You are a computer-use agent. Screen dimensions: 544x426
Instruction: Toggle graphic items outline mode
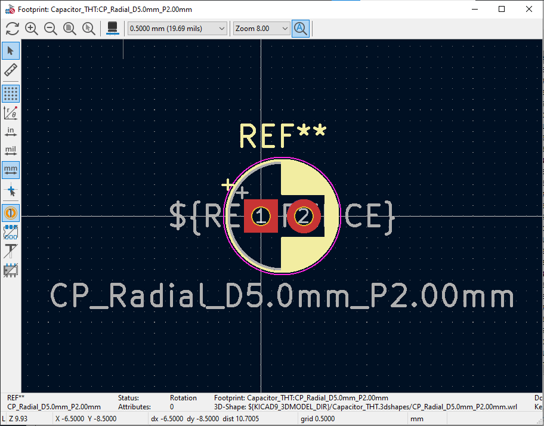[11, 270]
